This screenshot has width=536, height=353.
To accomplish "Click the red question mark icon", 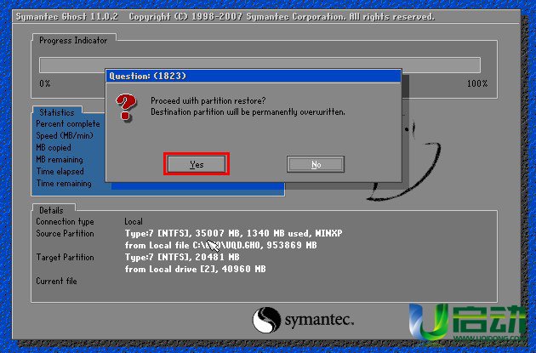I will coord(126,107).
